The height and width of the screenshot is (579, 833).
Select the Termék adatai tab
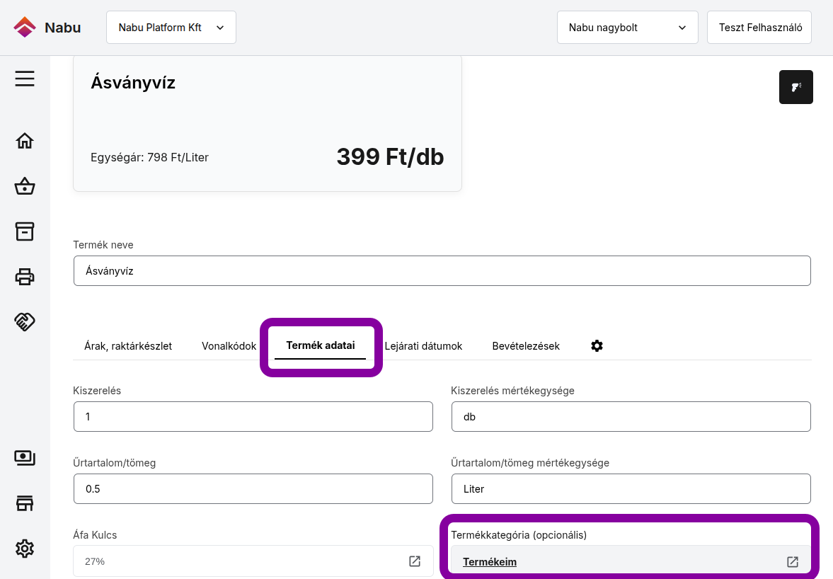coord(321,345)
